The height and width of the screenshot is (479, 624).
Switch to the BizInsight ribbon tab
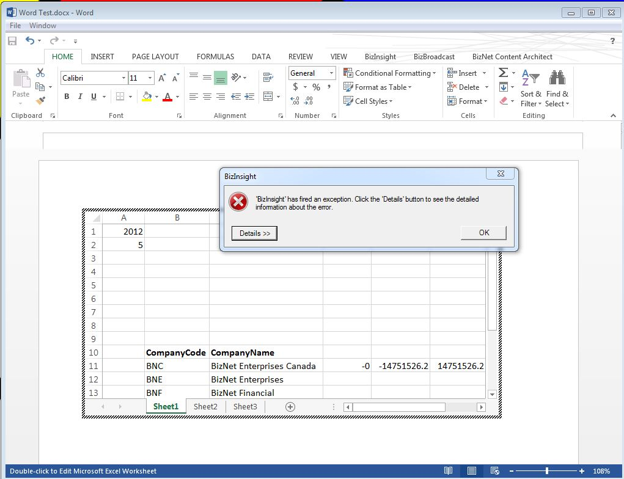click(380, 56)
